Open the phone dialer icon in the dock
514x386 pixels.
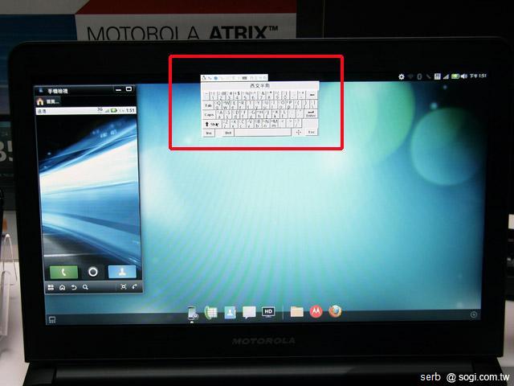coord(210,312)
